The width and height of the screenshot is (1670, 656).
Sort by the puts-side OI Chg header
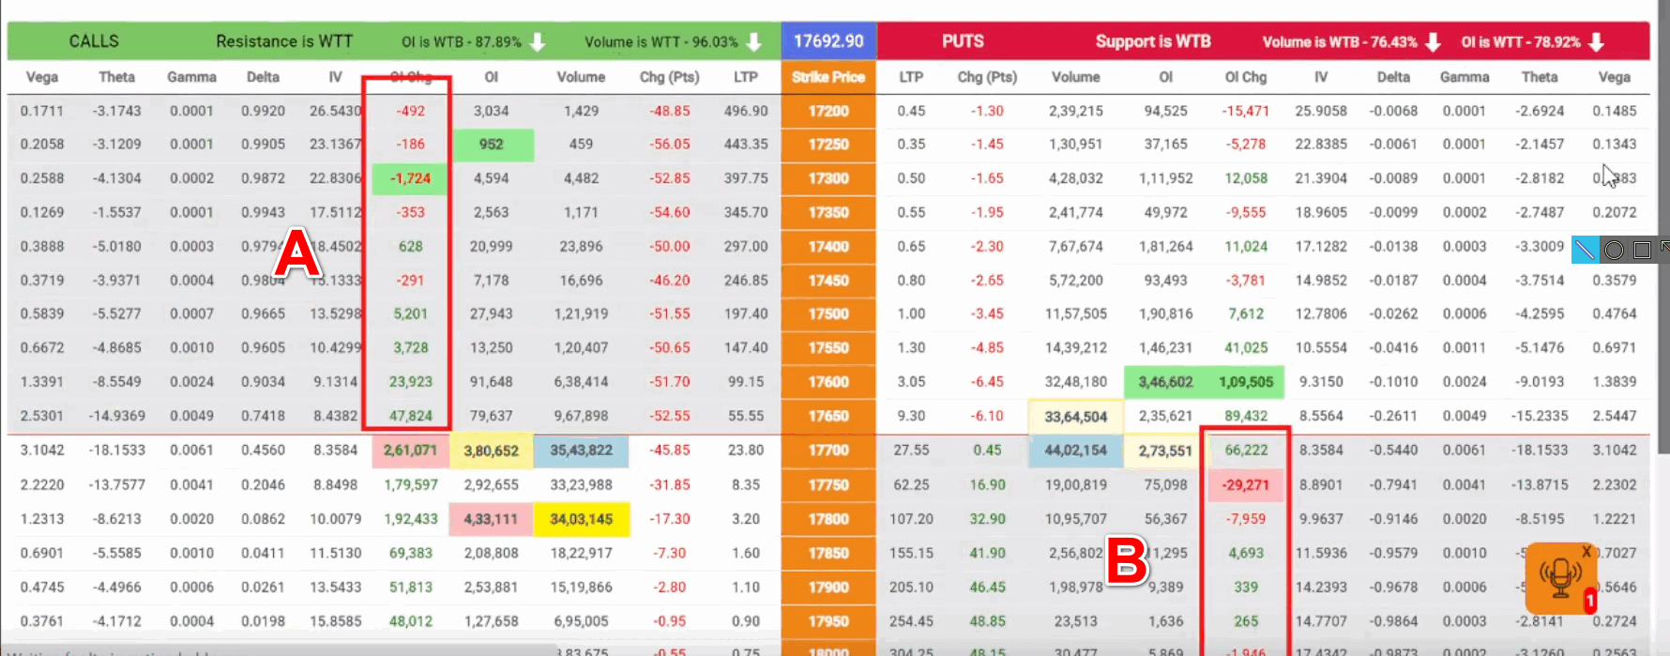tap(1245, 77)
